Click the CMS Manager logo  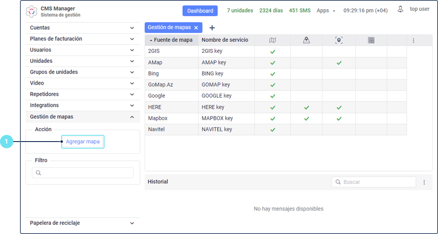click(32, 11)
